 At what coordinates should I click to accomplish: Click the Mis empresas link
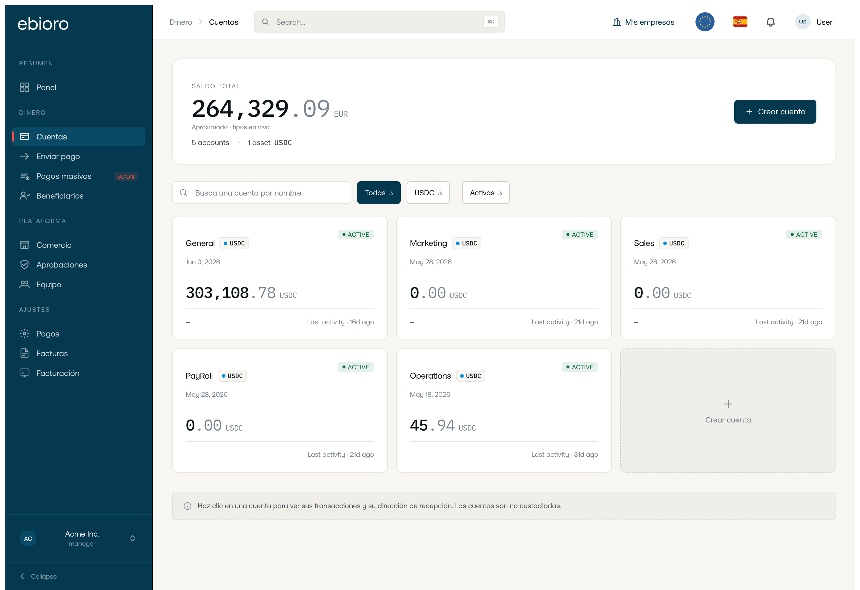coord(644,22)
